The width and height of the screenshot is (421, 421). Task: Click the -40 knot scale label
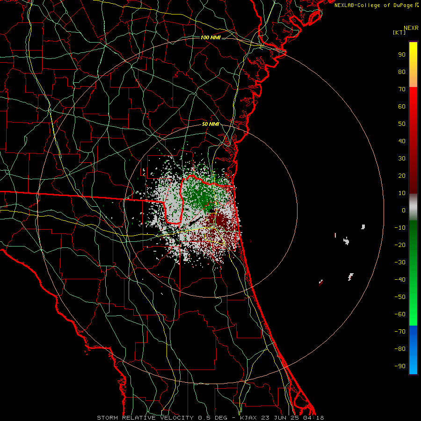[400, 280]
